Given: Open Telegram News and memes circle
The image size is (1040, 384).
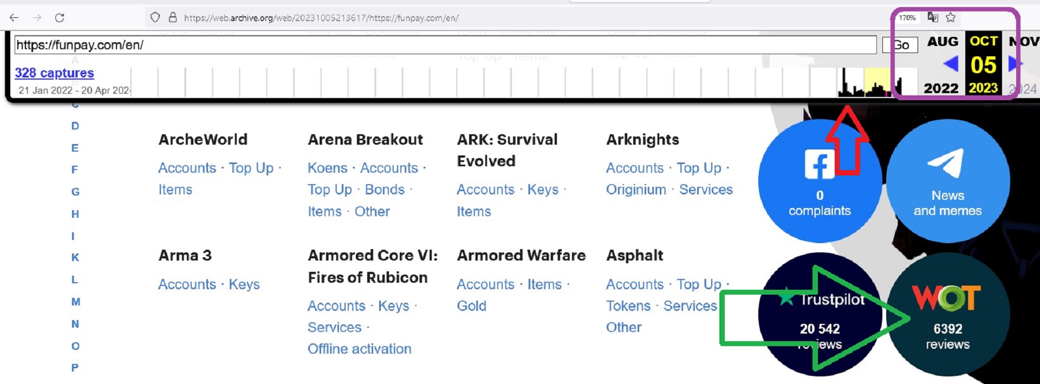Looking at the screenshot, I should [x=948, y=181].
